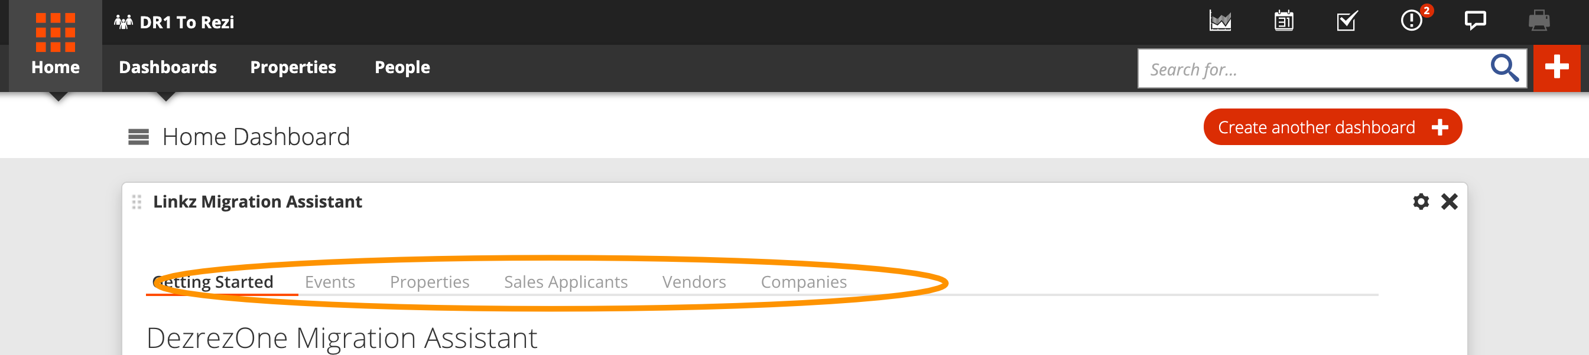Open widget settings gear icon

1421,201
